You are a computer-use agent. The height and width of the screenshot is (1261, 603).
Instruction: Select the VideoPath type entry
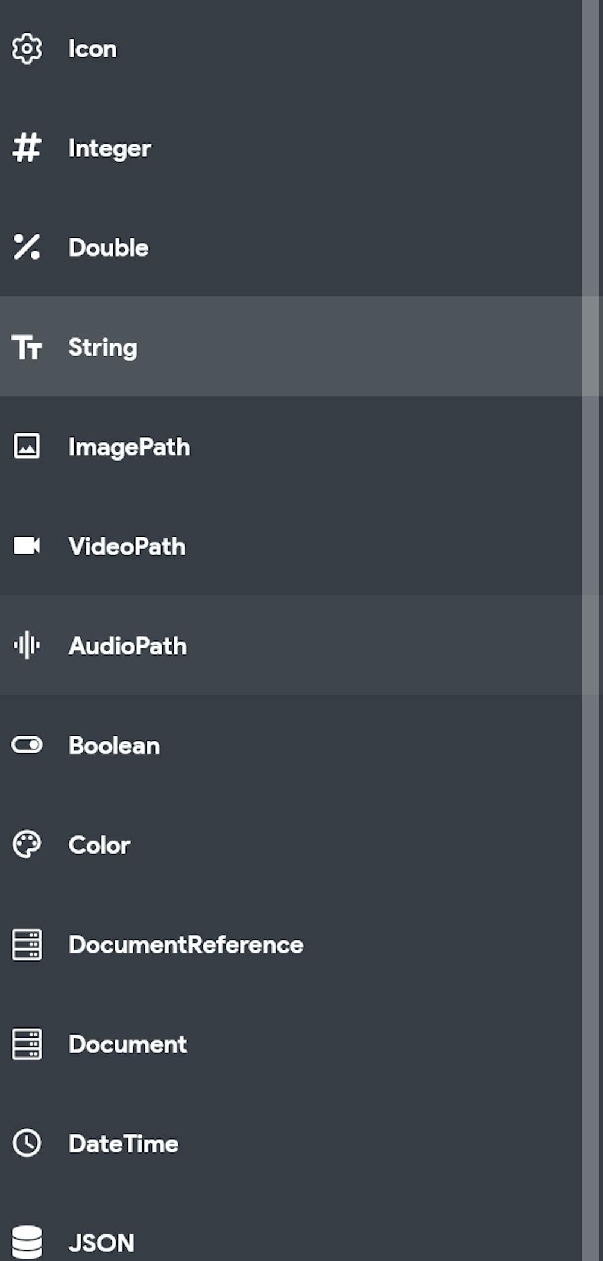[x=127, y=546]
